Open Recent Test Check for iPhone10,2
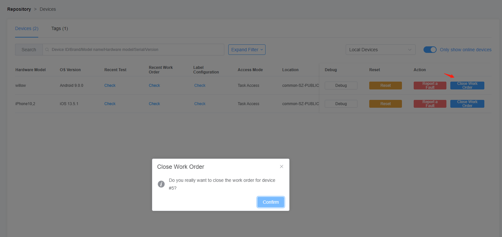The width and height of the screenshot is (502, 237). (x=110, y=104)
